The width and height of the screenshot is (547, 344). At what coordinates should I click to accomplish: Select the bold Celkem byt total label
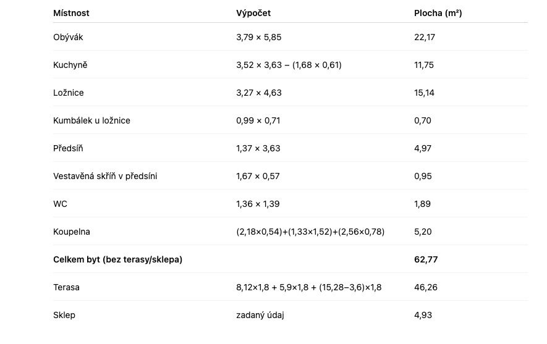[x=117, y=259]
